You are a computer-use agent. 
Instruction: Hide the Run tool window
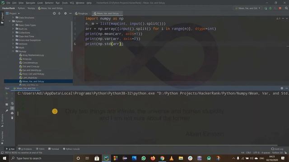tap(287, 88)
